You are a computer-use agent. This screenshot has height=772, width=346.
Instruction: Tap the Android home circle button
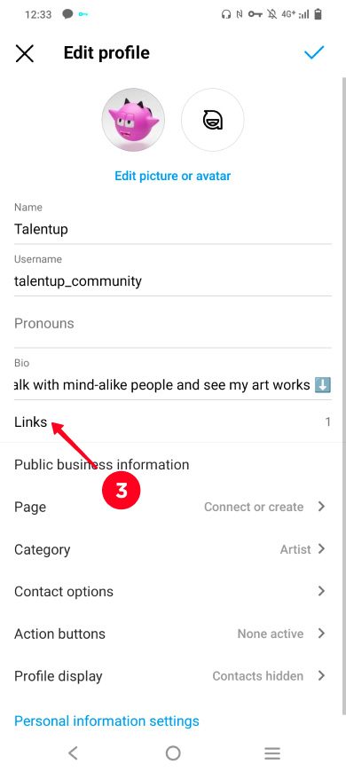coord(173,752)
